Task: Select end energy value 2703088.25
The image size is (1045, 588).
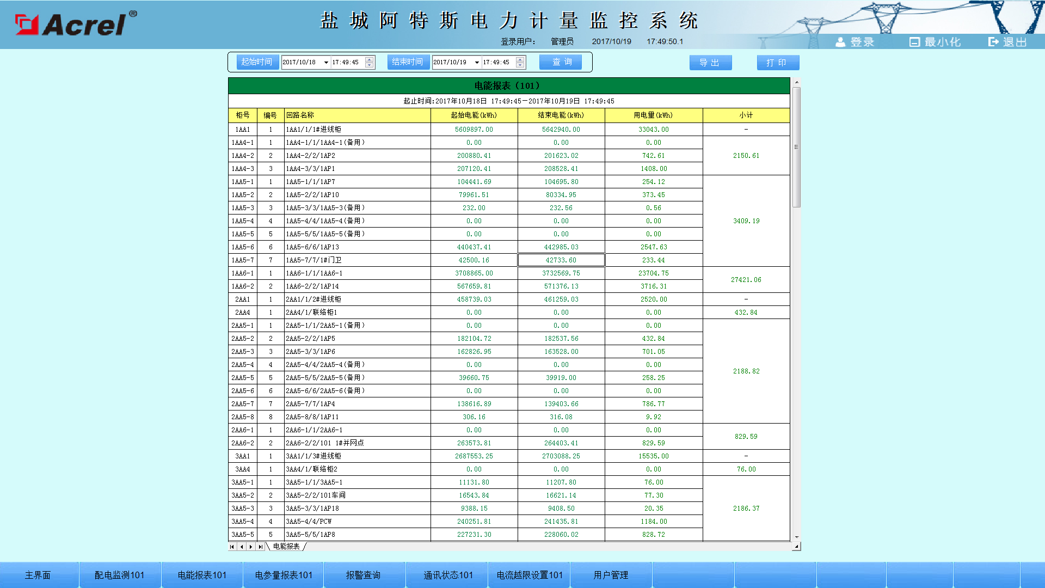Action: click(x=561, y=456)
